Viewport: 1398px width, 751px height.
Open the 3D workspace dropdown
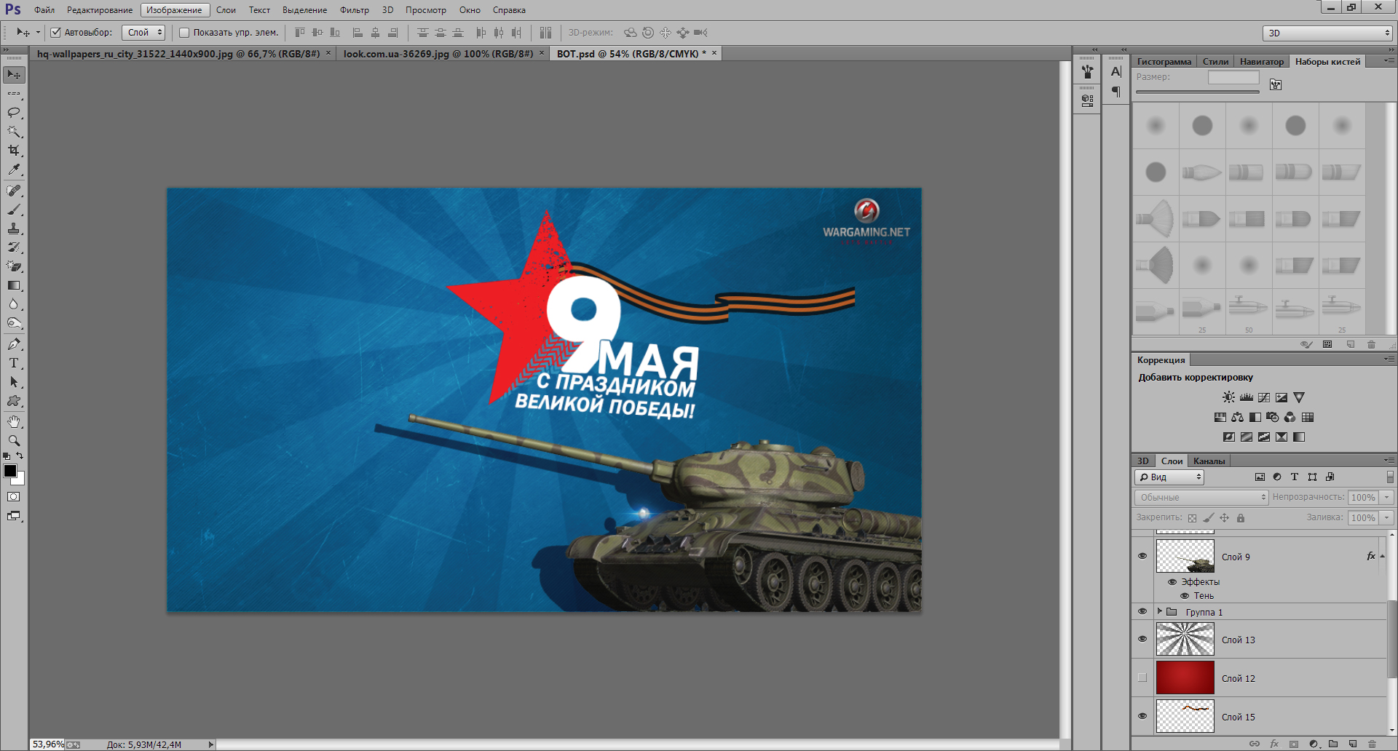[x=1327, y=33]
